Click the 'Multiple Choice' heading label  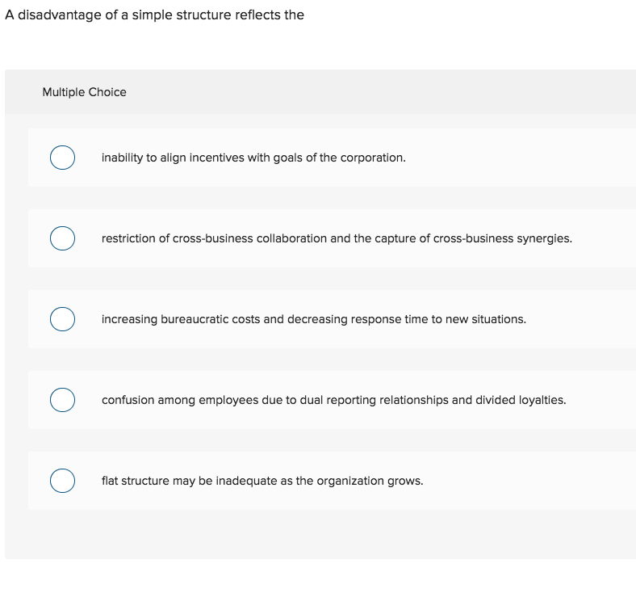[x=84, y=92]
